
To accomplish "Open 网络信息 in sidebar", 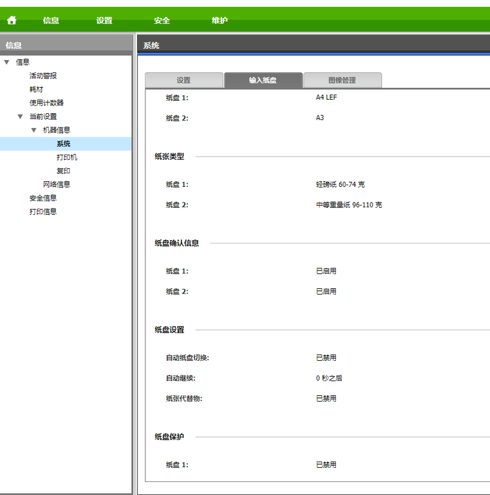I will pyautogui.click(x=56, y=184).
